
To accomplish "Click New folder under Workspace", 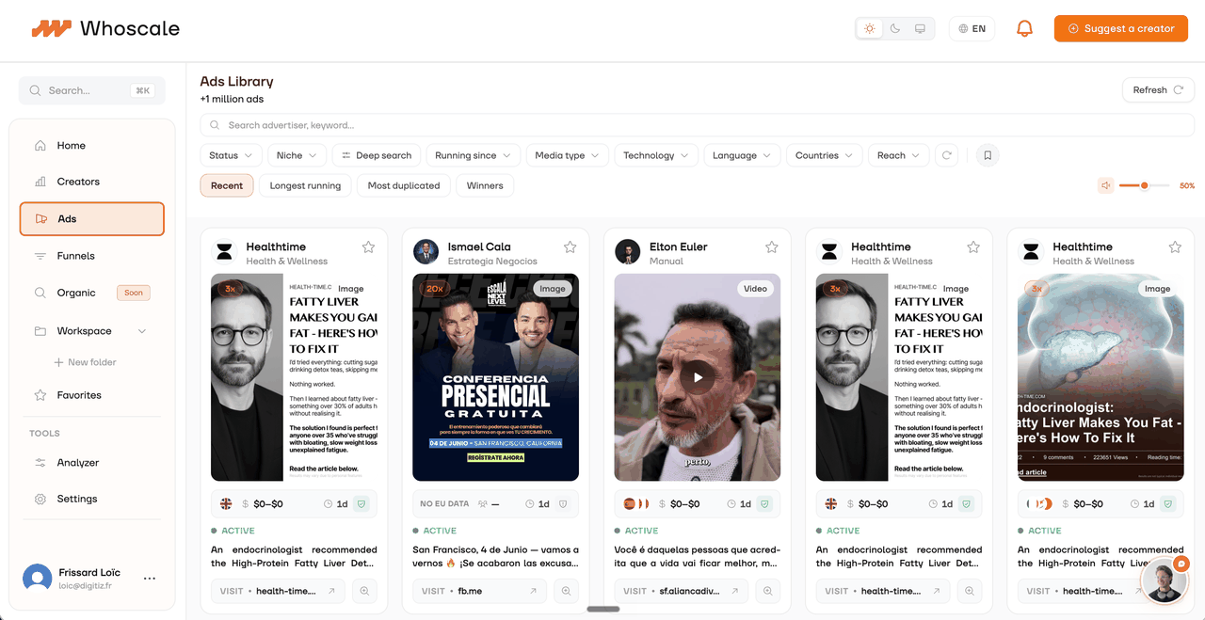I will (x=85, y=362).
